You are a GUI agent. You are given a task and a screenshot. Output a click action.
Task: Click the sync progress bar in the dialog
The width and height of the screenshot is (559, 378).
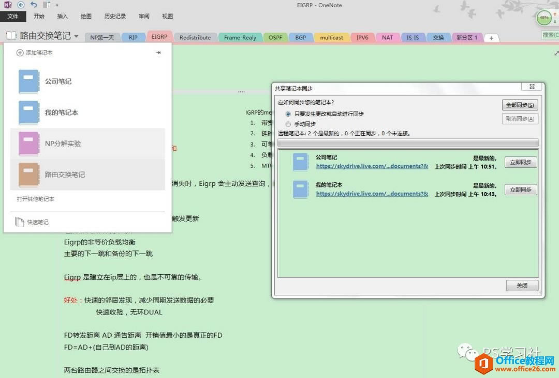click(409, 143)
